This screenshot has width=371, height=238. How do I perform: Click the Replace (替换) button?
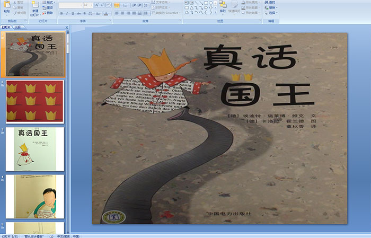pyautogui.click(x=270, y=7)
